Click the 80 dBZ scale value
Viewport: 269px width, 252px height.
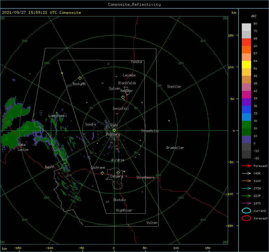(255, 24)
